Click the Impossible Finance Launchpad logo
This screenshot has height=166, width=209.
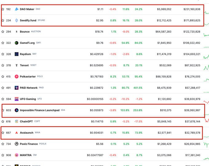coord(17,110)
